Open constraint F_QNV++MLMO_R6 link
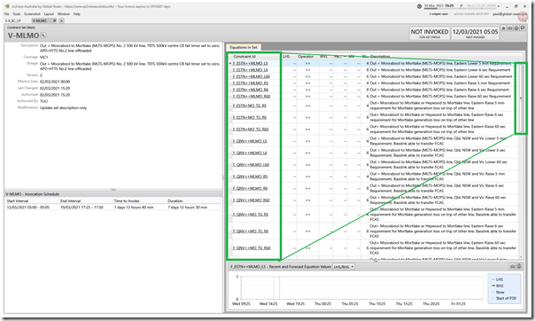Image resolution: width=535 pixels, height=321 pixels. tap(250, 189)
